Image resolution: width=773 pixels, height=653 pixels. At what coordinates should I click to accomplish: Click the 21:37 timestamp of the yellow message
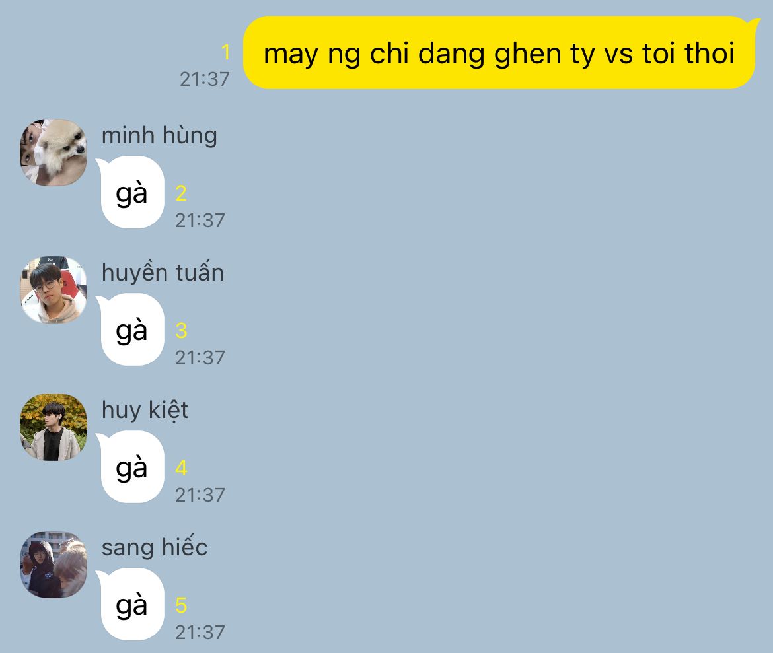click(x=204, y=79)
